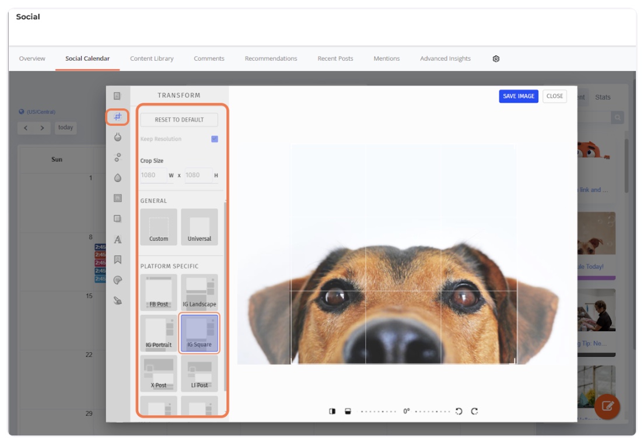Click the today calendar button
Viewport: 644px width, 443px height.
(65, 128)
